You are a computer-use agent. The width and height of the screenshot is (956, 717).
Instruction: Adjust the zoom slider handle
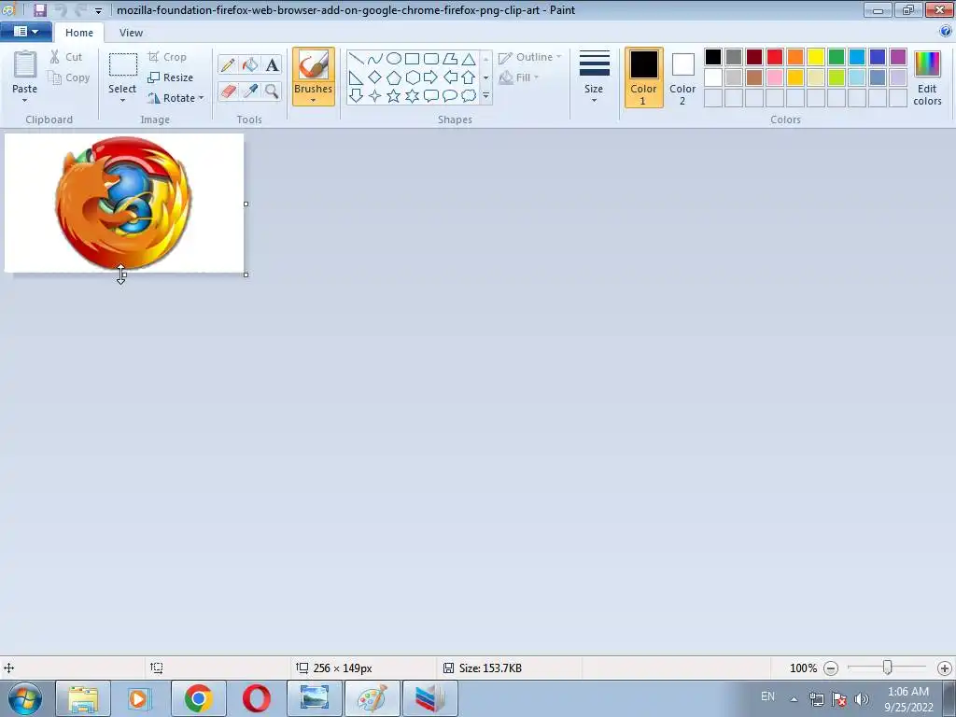click(x=888, y=668)
